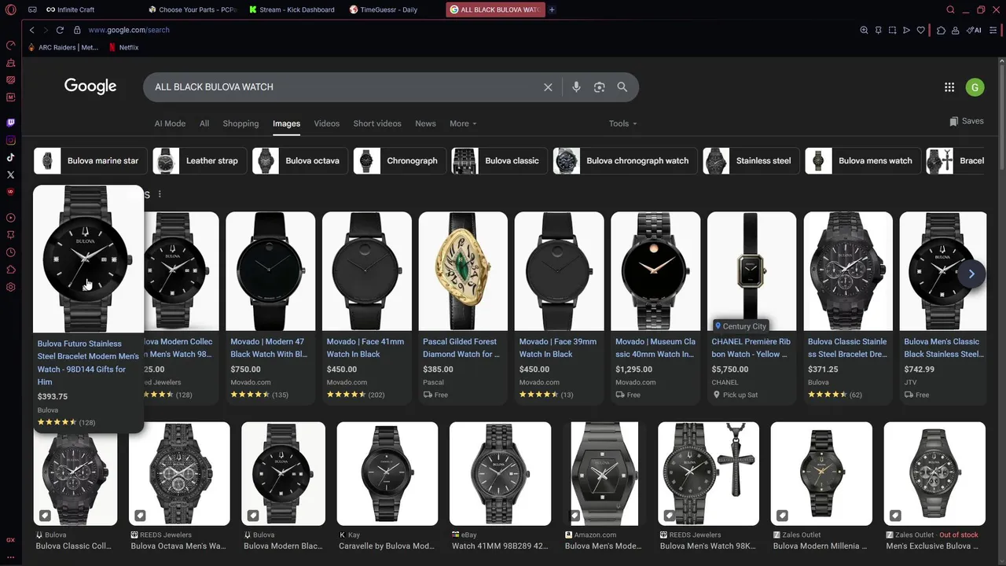Select the All results tab
1006x566 pixels.
(x=204, y=123)
